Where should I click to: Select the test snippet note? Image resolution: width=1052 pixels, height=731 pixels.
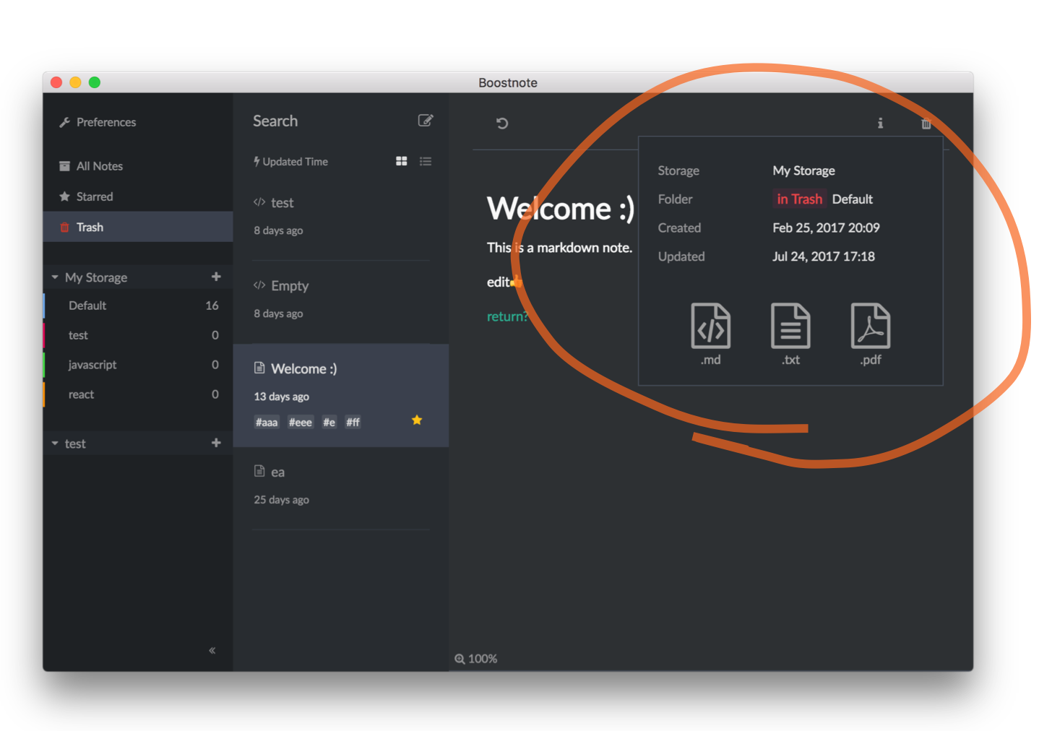click(x=340, y=217)
